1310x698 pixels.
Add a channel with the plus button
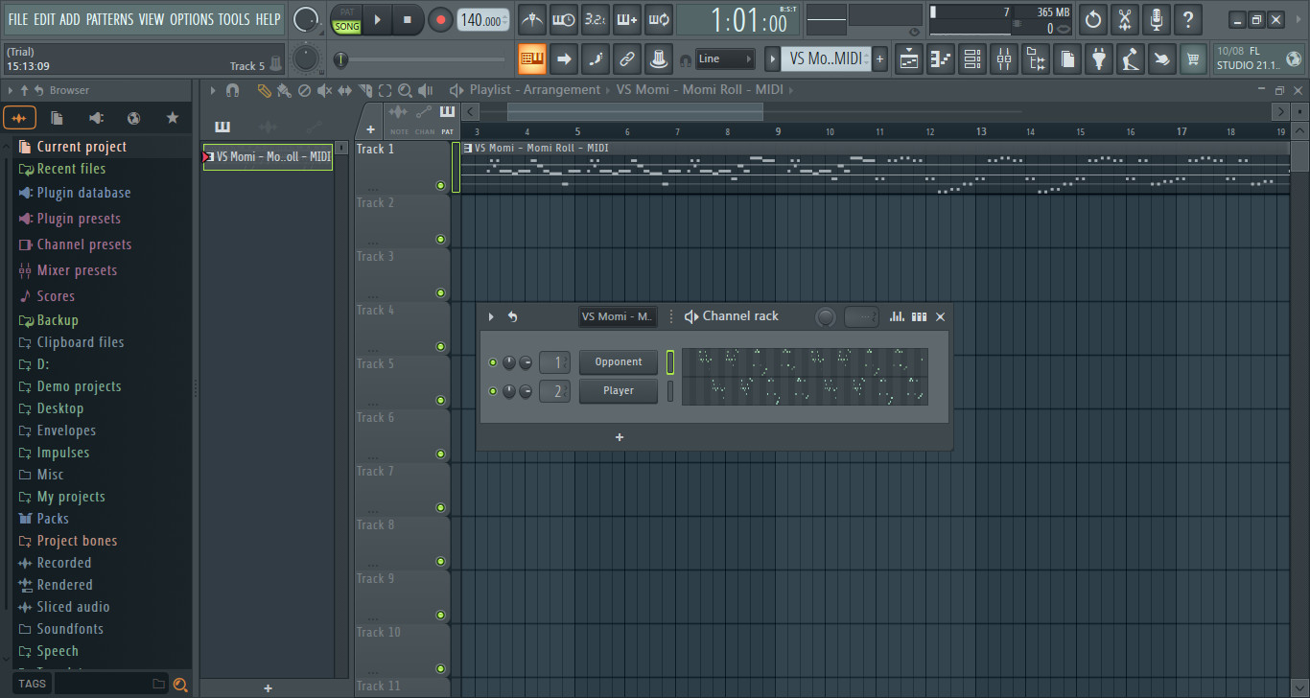619,437
